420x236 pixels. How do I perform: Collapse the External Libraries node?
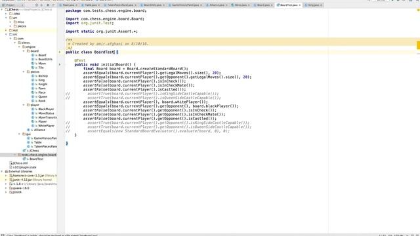(2, 171)
